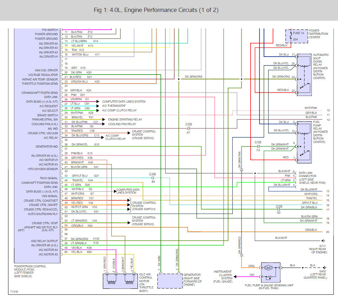Click the 'AUTO SHUTDOWN RLY' pin label
Screen dimensions: 338x299
pyautogui.click(x=43, y=214)
